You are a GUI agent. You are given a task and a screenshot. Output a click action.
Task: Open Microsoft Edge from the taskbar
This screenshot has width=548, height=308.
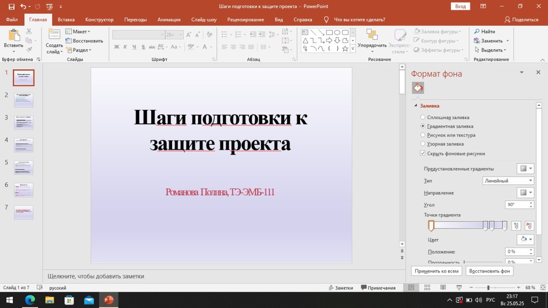pos(30,300)
